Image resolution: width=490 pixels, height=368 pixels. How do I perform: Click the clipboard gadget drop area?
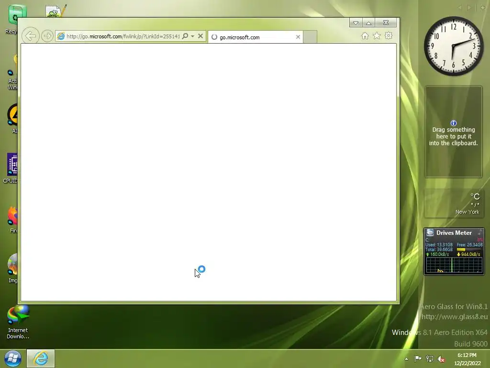click(454, 132)
